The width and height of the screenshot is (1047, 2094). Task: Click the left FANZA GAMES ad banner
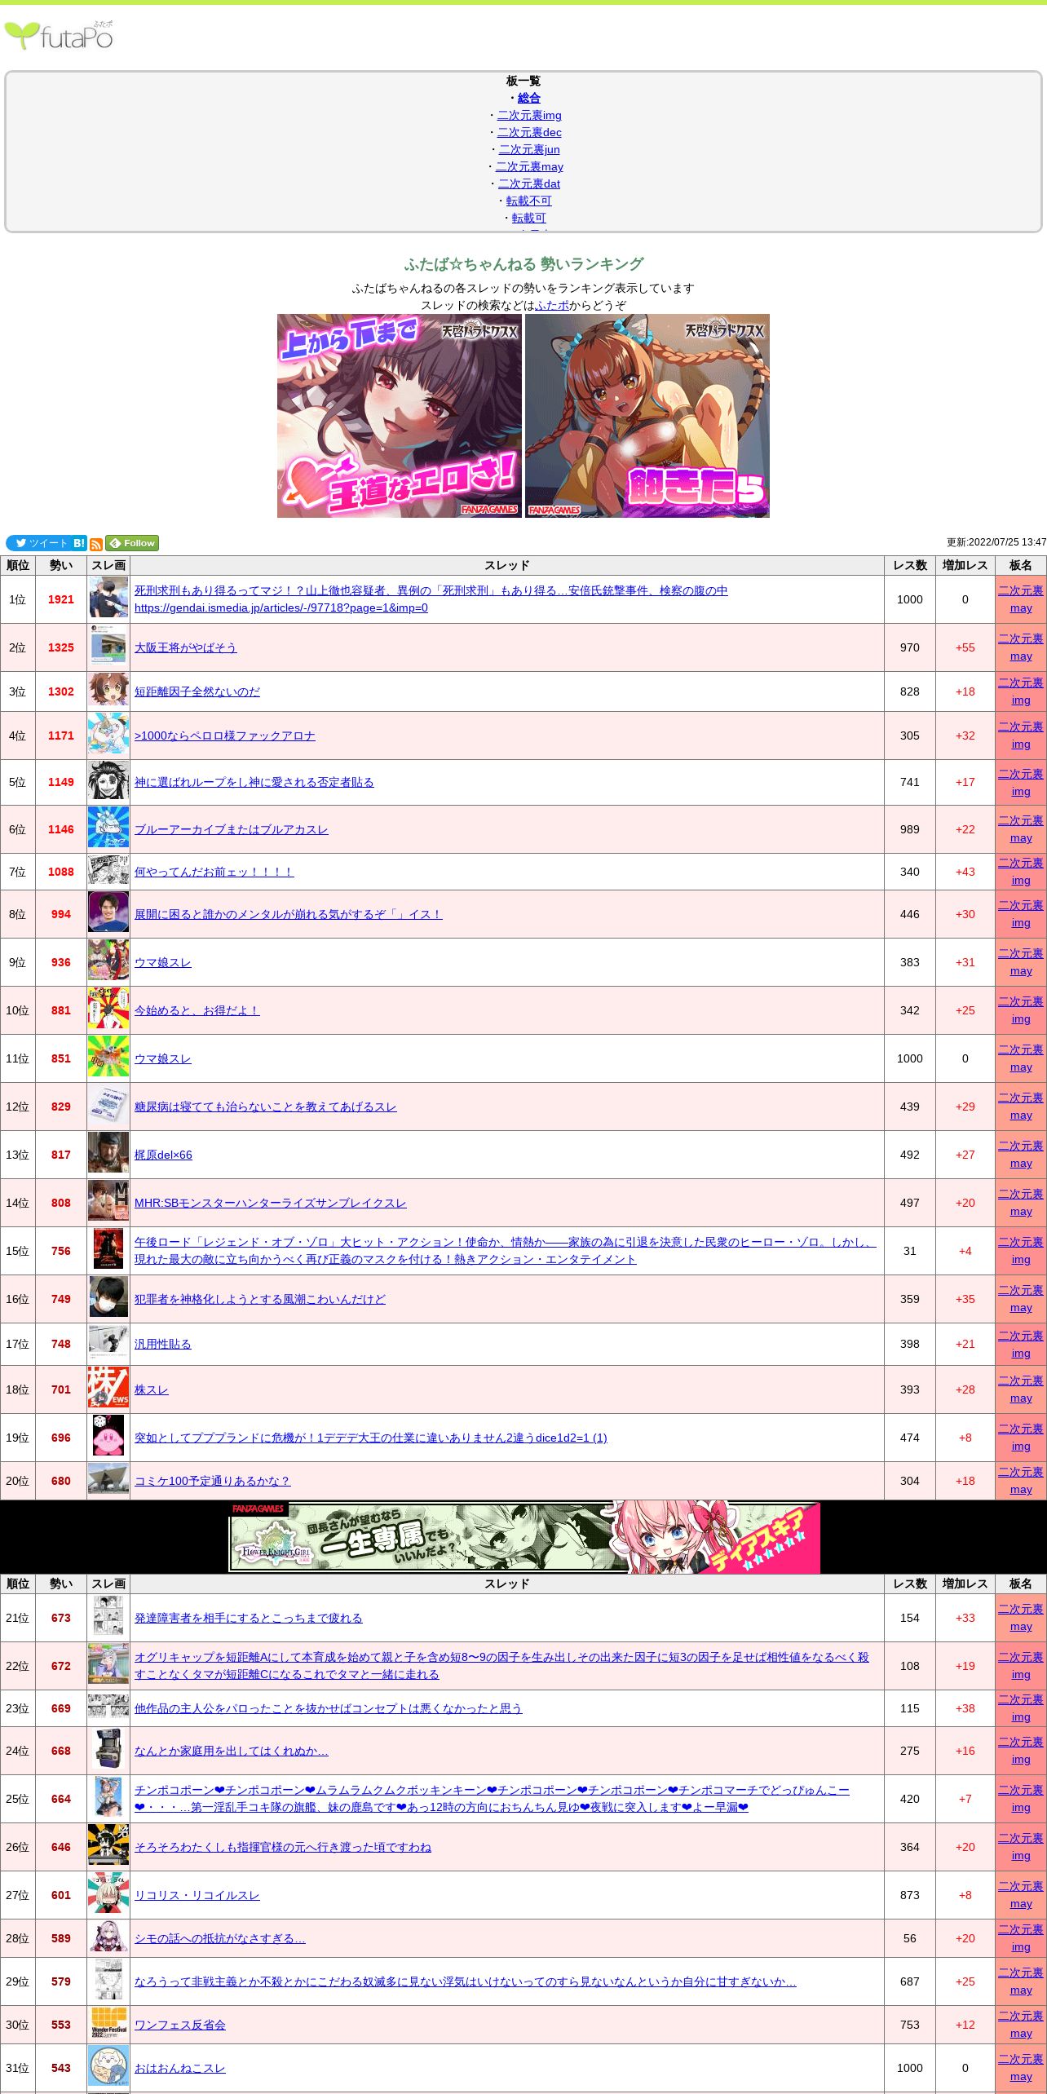(400, 416)
